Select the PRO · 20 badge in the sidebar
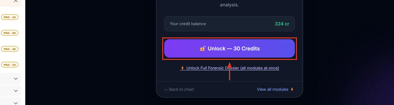 point(9,65)
